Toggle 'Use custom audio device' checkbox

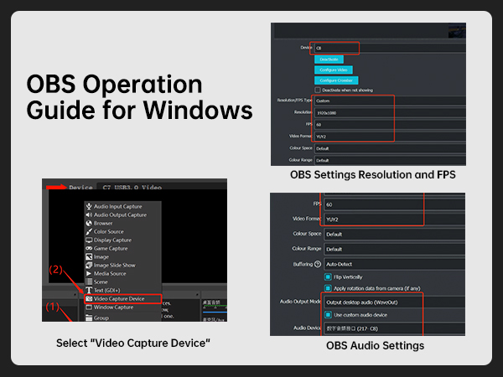328,315
